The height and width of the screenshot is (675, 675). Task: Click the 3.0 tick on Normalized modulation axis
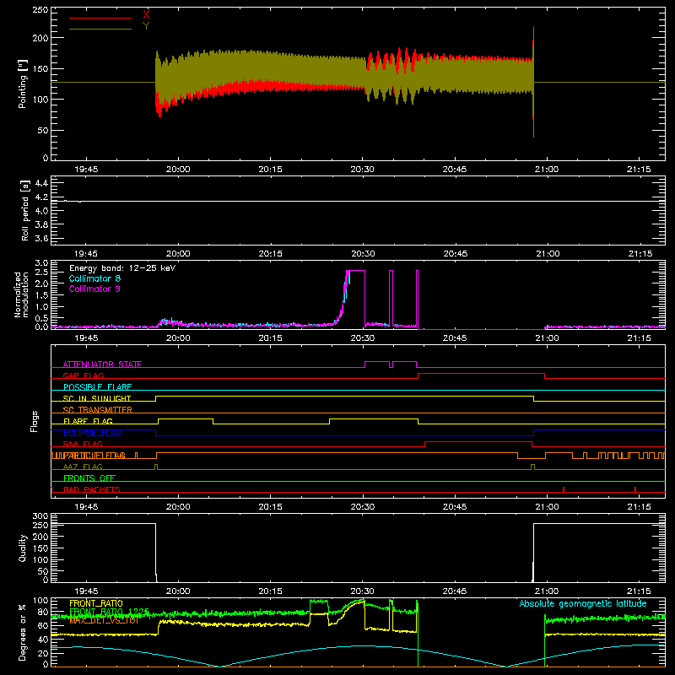point(41,262)
